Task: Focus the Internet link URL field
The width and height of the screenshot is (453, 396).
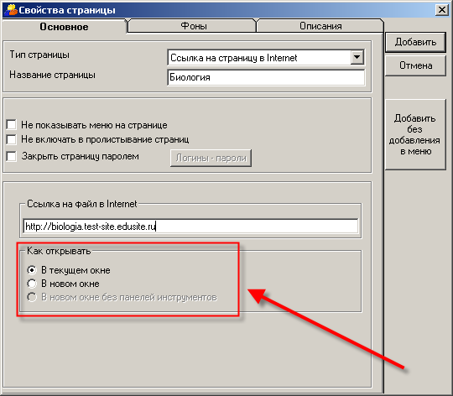Action: [190, 227]
